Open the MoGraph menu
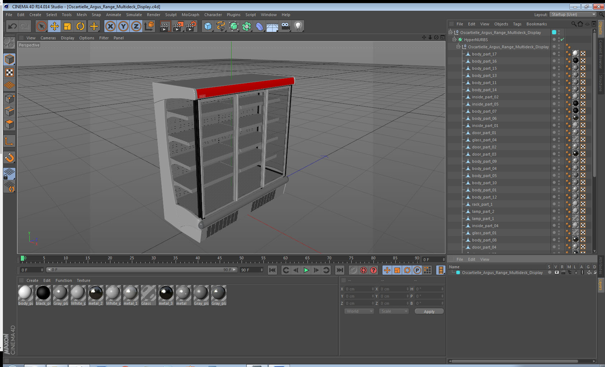The width and height of the screenshot is (605, 367). [190, 15]
